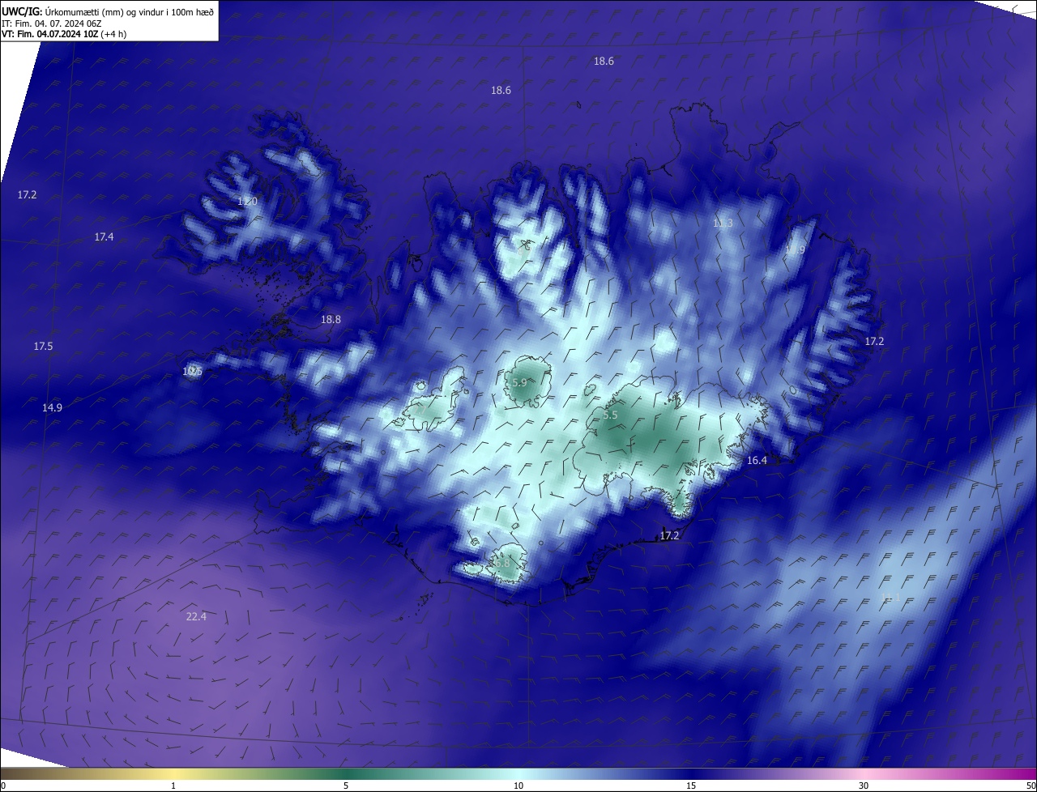This screenshot has width=1037, height=792.
Task: Click the 16.4 value near the southeast coast
Action: (x=757, y=461)
